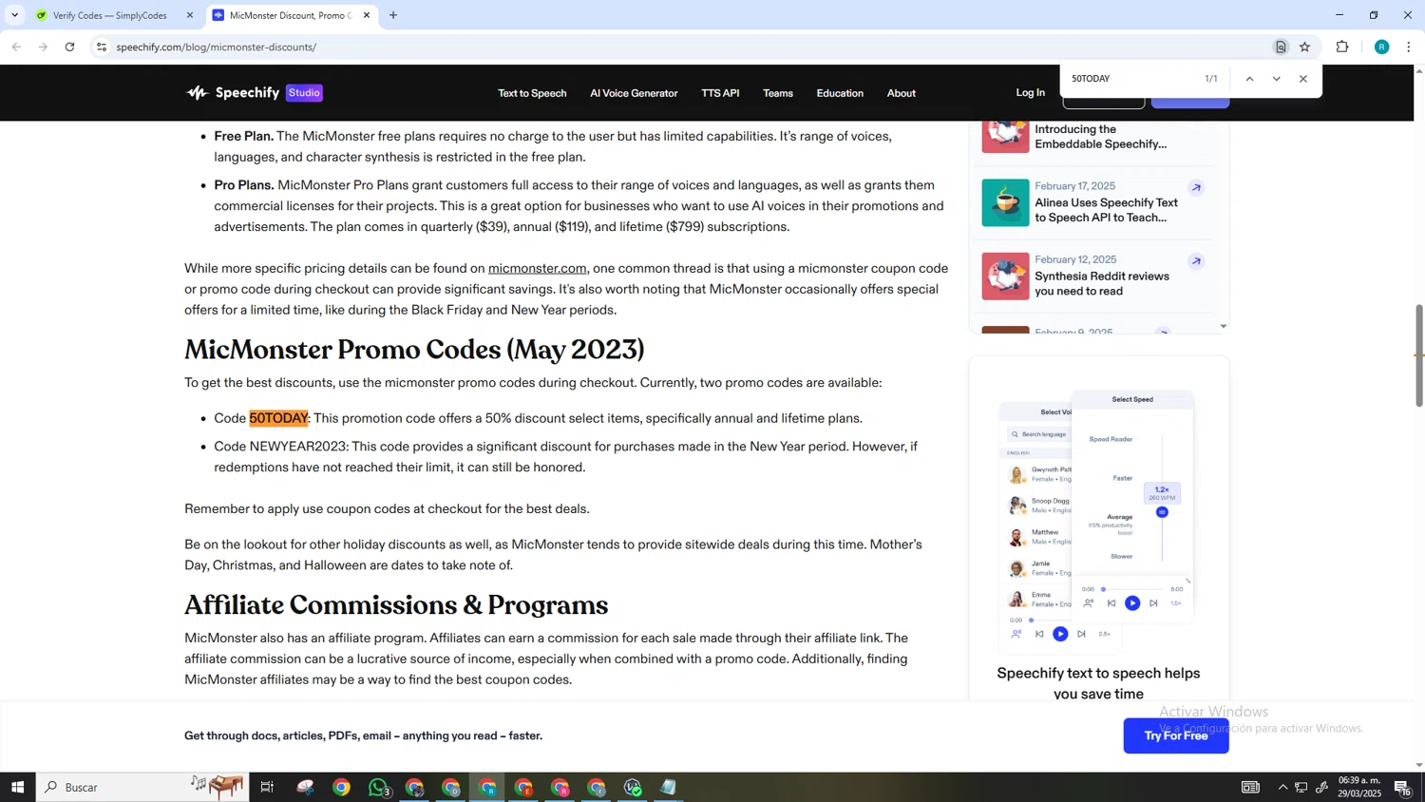Screen dimensions: 1425x802
Task: Click the MicMonster Promo Codes heading
Action: (414, 350)
